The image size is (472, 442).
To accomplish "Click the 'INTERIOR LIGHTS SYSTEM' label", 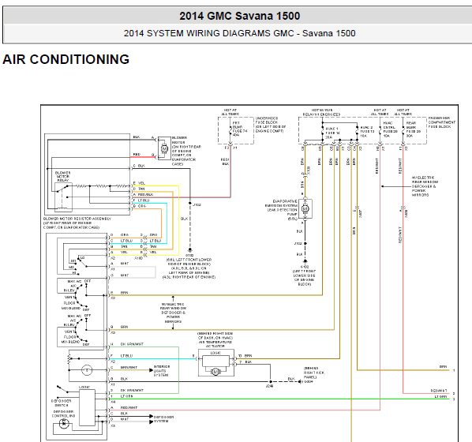I will coord(162,371).
